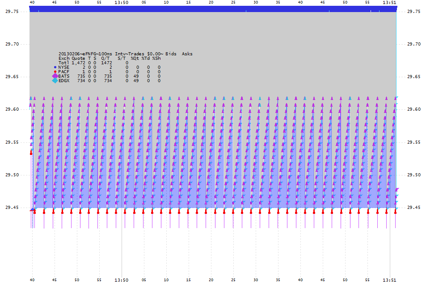Click the right axis price label 29.75

[414, 12]
